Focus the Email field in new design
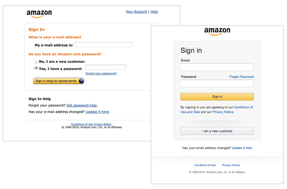 pyautogui.click(x=217, y=67)
